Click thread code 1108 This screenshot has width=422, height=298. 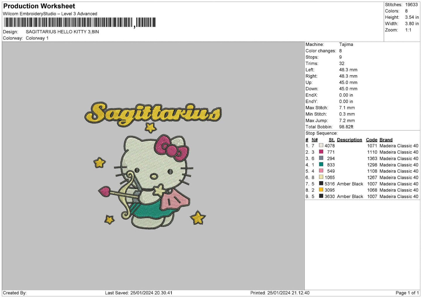pos(372,171)
